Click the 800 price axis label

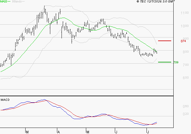186,52
